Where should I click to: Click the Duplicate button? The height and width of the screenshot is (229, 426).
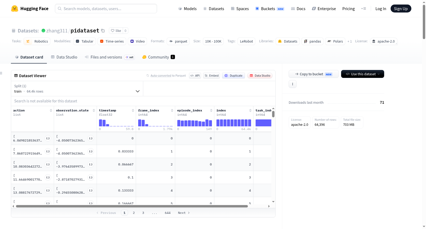tap(234, 76)
